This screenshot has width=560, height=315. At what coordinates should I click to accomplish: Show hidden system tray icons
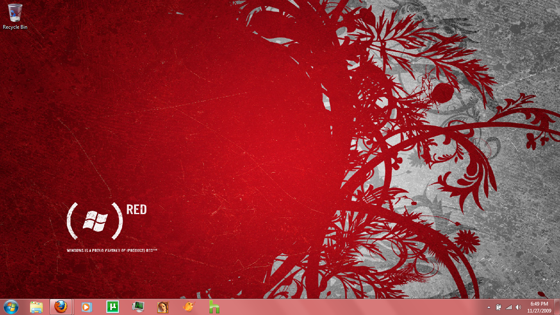click(x=489, y=307)
